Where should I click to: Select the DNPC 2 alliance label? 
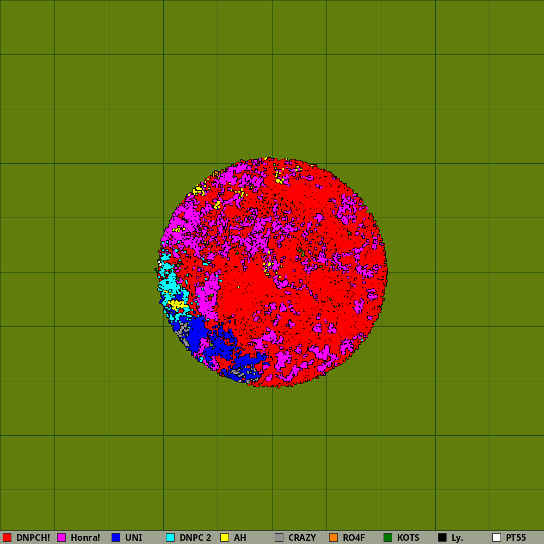coord(195,537)
